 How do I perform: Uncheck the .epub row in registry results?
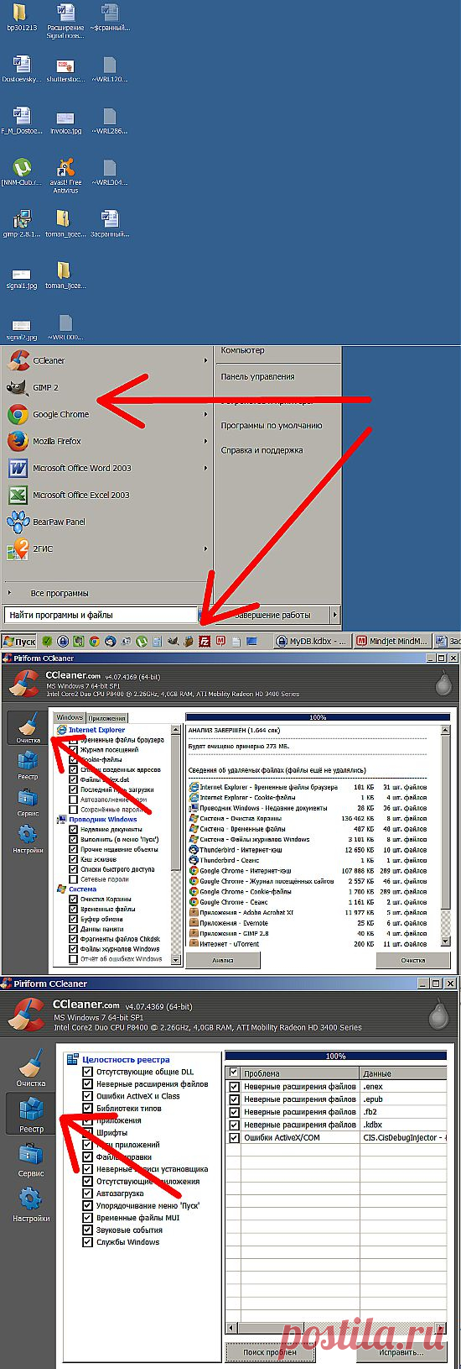point(234,1099)
